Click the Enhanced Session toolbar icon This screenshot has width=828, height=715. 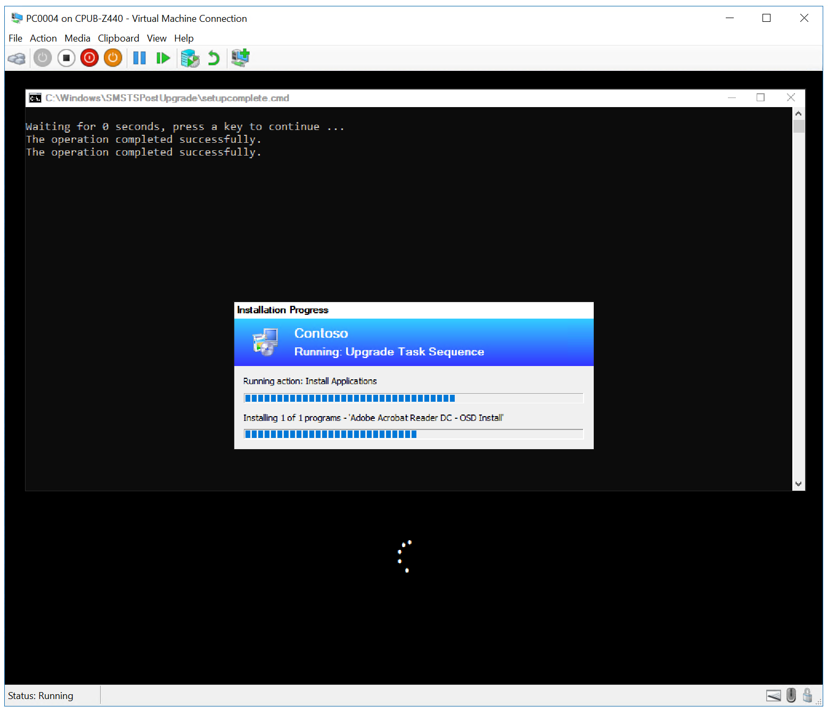(240, 58)
